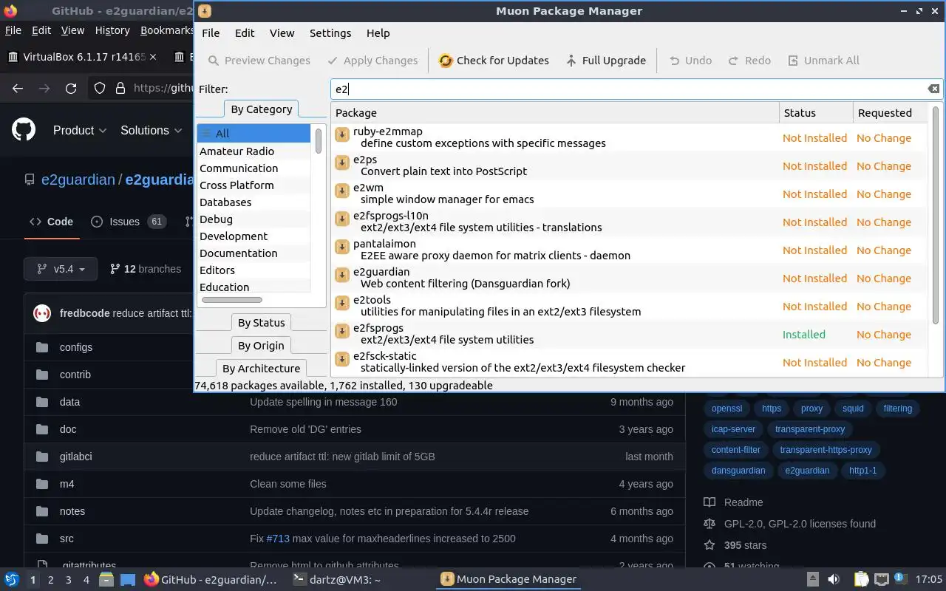Select the Databases category

click(x=225, y=202)
